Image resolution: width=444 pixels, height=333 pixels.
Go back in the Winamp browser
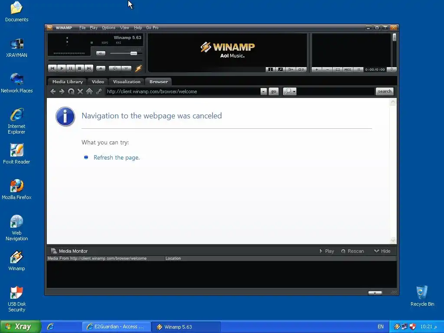pyautogui.click(x=52, y=91)
